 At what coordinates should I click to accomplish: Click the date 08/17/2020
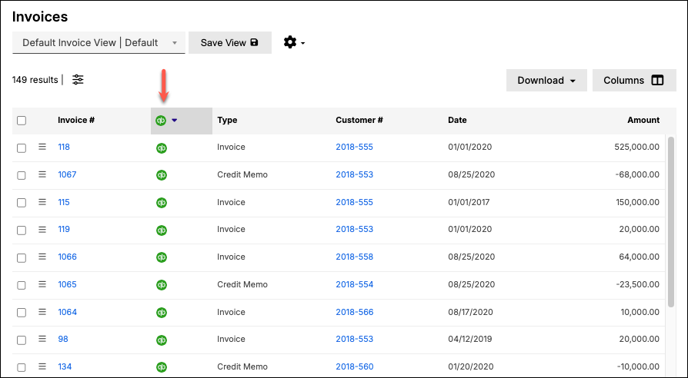(x=470, y=312)
